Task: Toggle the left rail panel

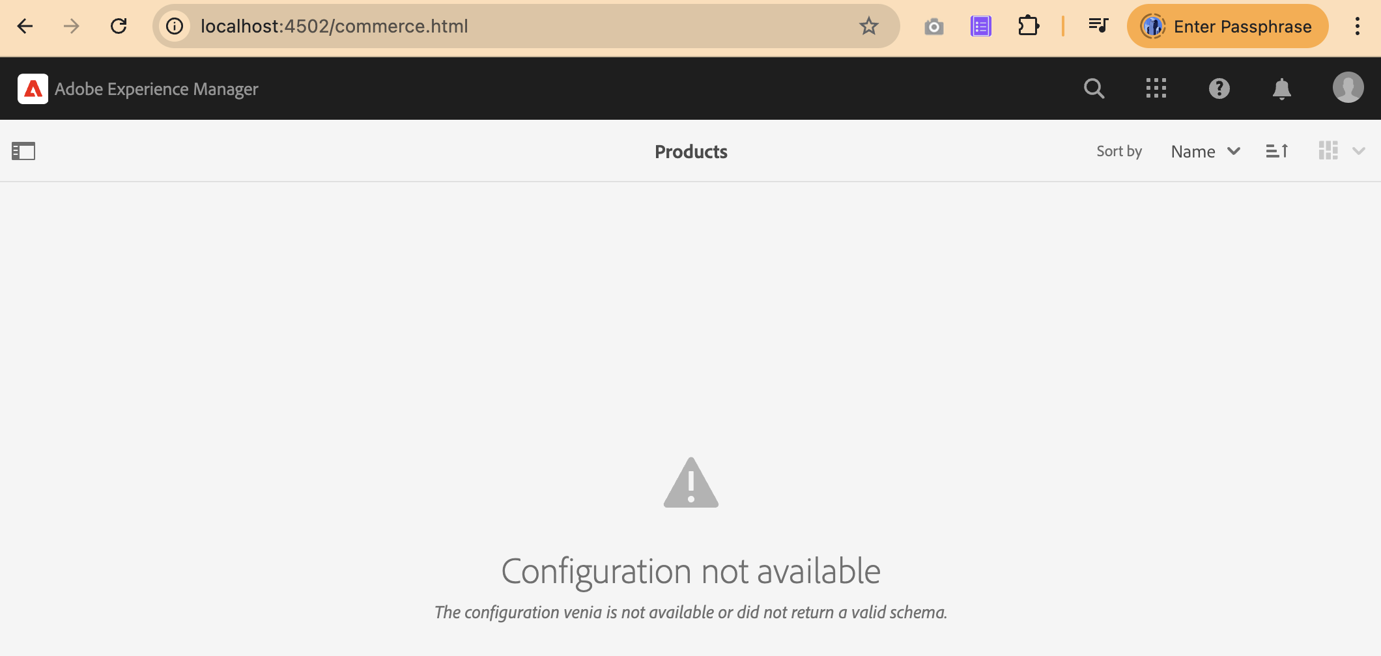Action: click(x=23, y=151)
